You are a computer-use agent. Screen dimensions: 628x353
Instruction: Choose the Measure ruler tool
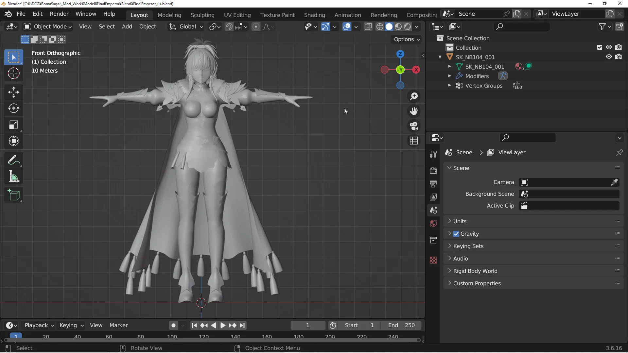click(13, 177)
